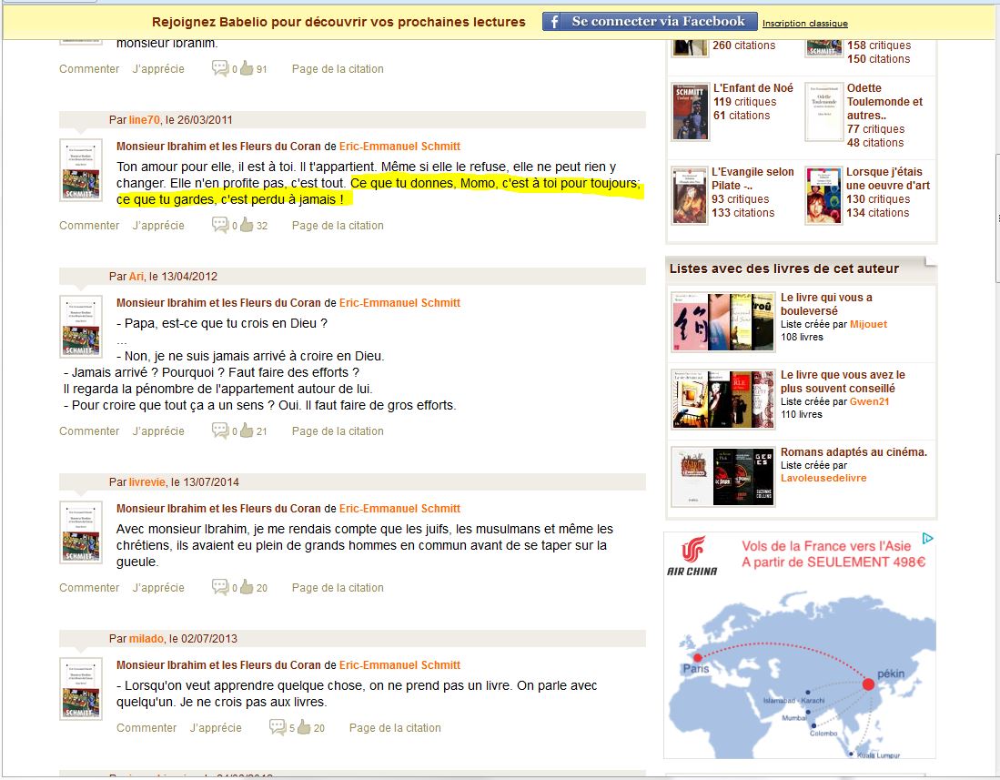This screenshot has height=780, width=1000.
Task: Click the comment bubble icon on Ari's quote
Action: (220, 431)
